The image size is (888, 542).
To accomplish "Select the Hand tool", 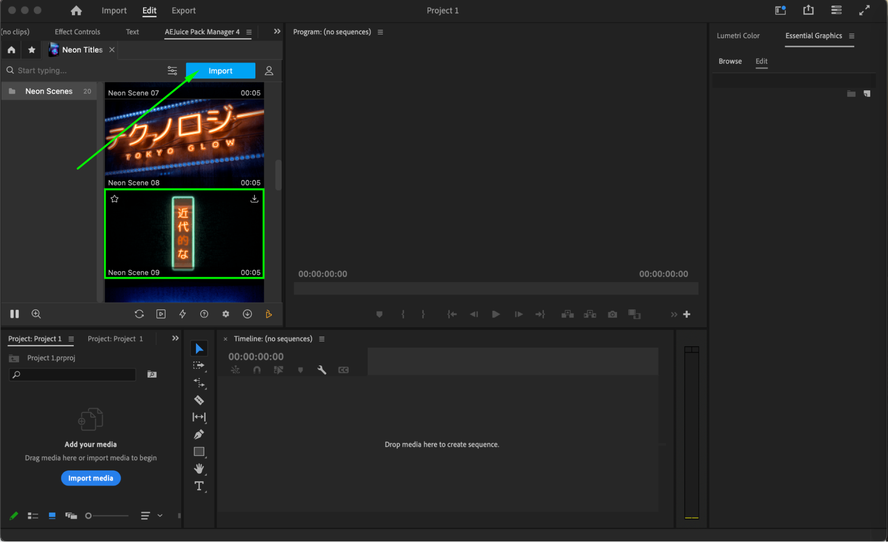I will pos(199,469).
